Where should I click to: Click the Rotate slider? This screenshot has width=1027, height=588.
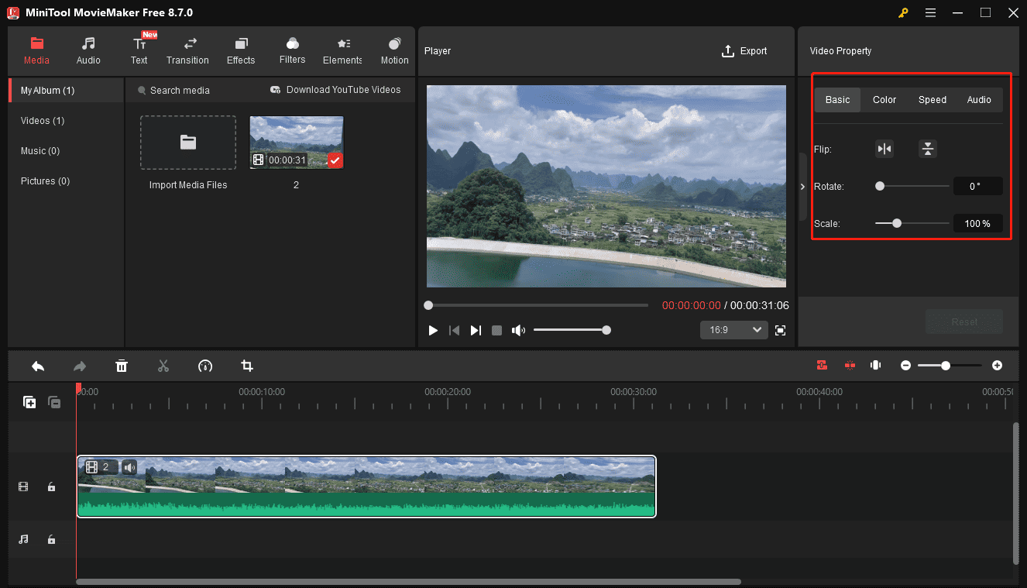(x=912, y=186)
